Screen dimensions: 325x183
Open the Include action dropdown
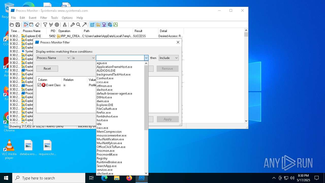[169, 58]
